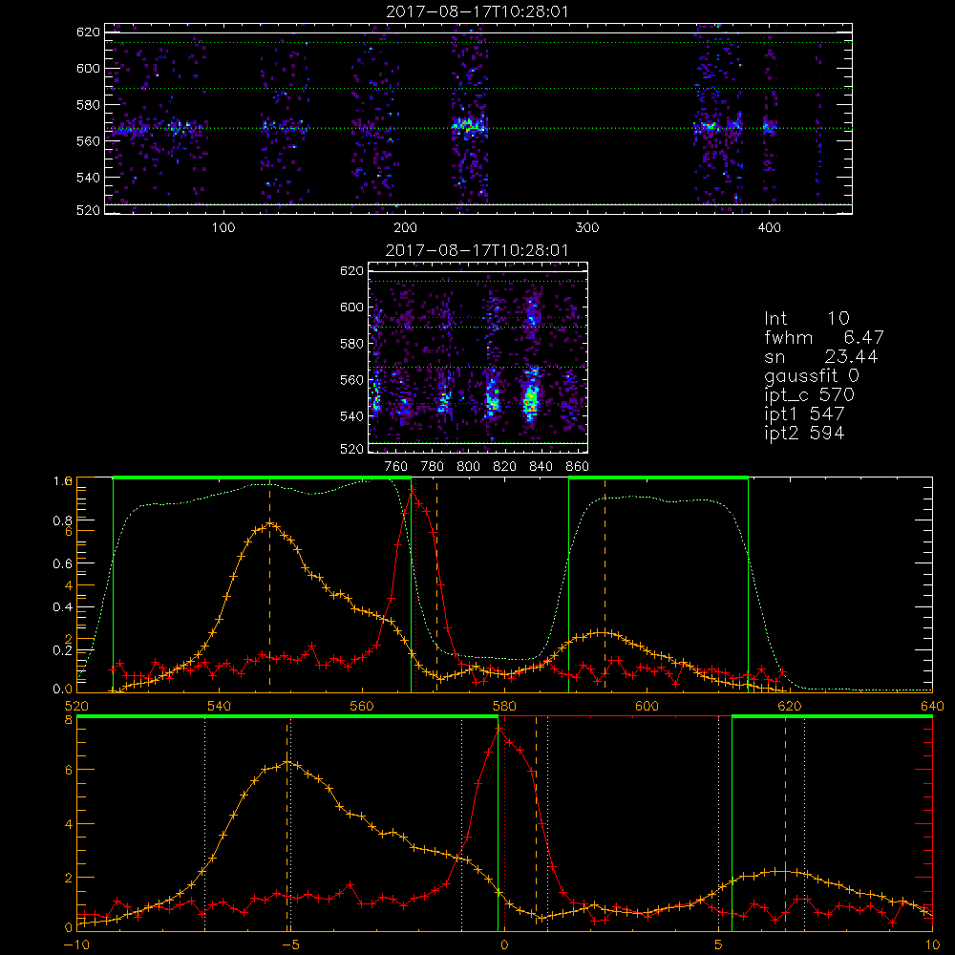Click the top spectrogram title 2017-08-17T10:28:01
The image size is (955, 955).
coord(477,11)
